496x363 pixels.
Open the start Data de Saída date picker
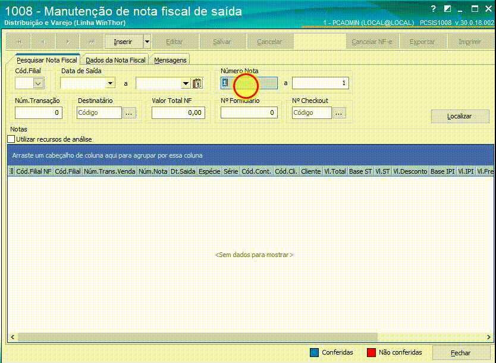(110, 83)
